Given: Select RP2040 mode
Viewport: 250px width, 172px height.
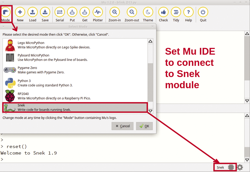Looking at the screenshot, I should 75,96.
